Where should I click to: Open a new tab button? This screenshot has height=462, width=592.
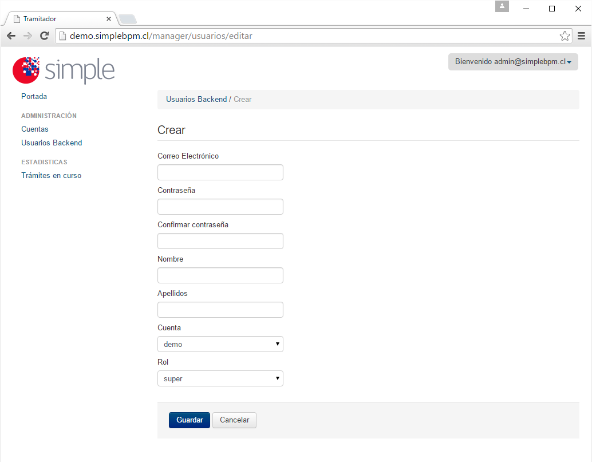pyautogui.click(x=128, y=18)
